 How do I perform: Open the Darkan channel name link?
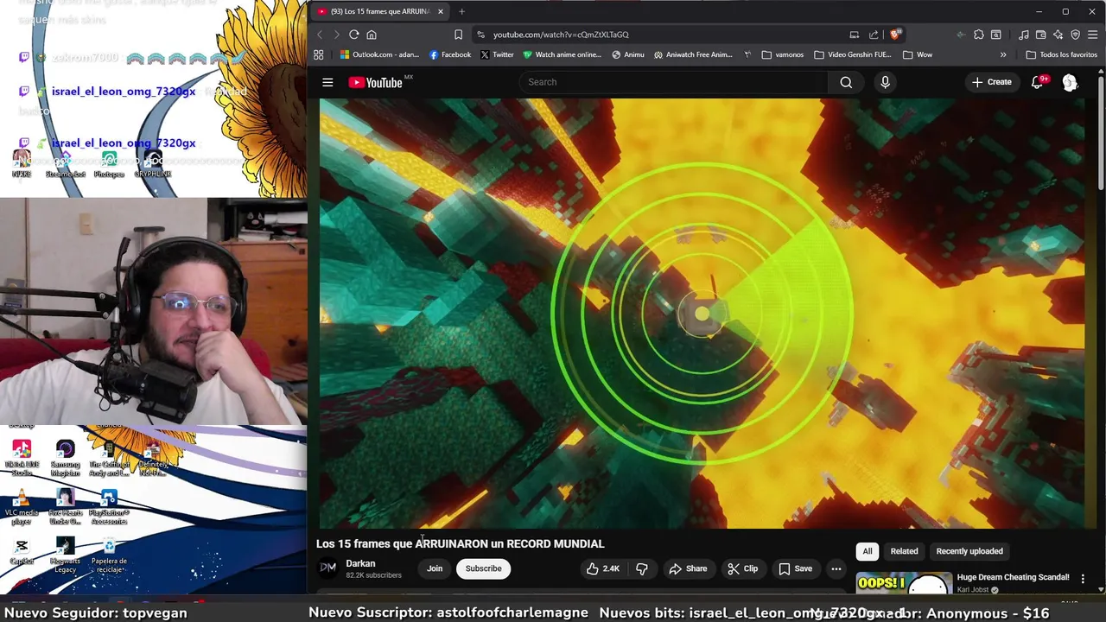(360, 563)
